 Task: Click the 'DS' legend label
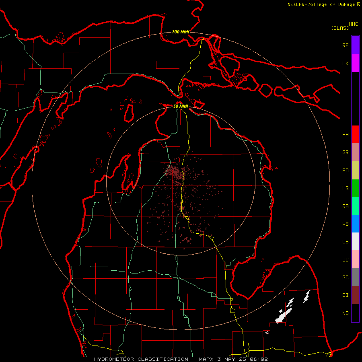click(x=345, y=242)
